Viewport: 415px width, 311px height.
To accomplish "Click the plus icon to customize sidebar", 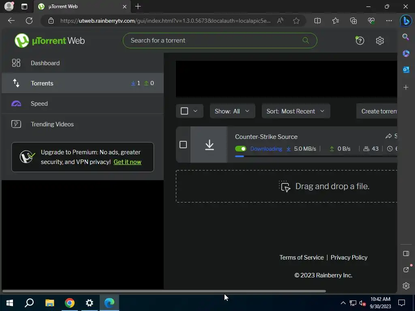I will pyautogui.click(x=406, y=87).
